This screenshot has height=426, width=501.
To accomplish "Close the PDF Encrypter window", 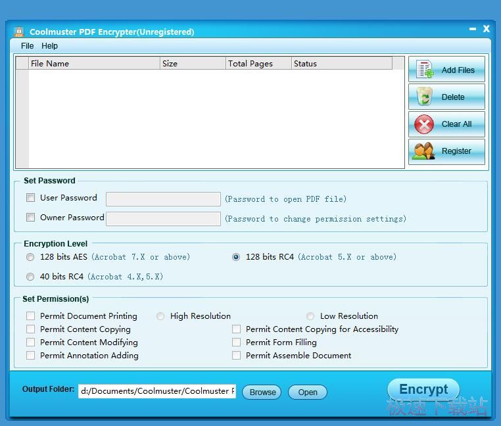I will [487, 29].
